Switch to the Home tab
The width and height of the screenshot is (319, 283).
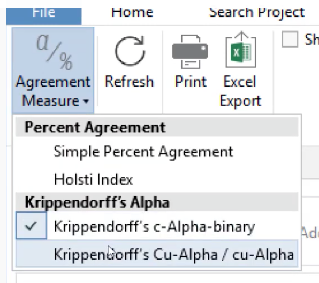[132, 13]
